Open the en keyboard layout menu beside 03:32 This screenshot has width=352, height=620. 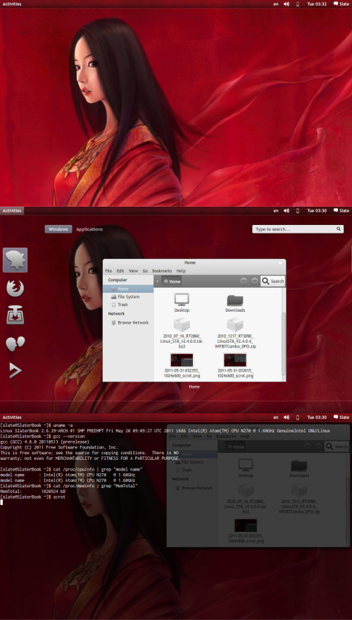(276, 4)
